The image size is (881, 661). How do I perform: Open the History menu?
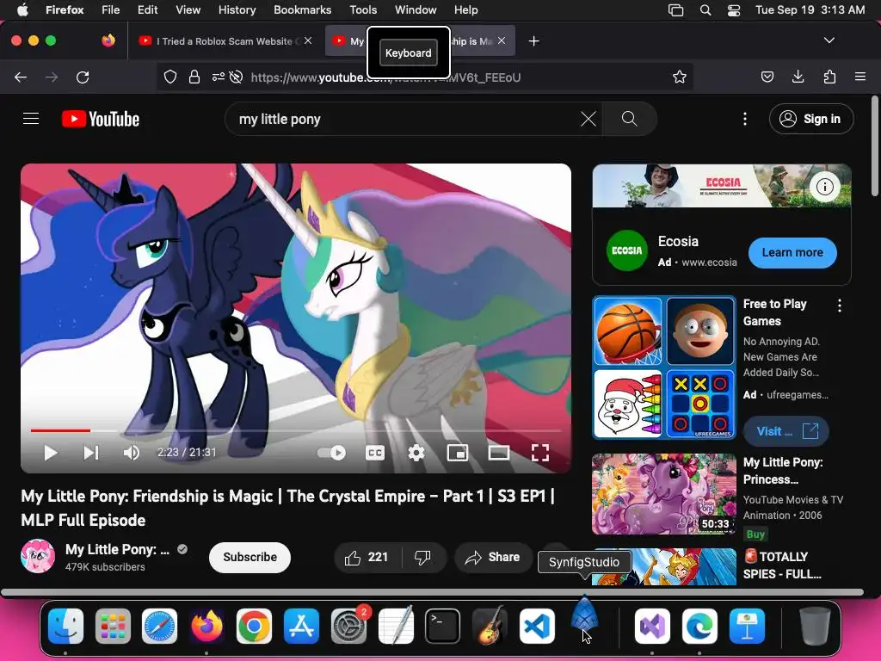pos(237,9)
